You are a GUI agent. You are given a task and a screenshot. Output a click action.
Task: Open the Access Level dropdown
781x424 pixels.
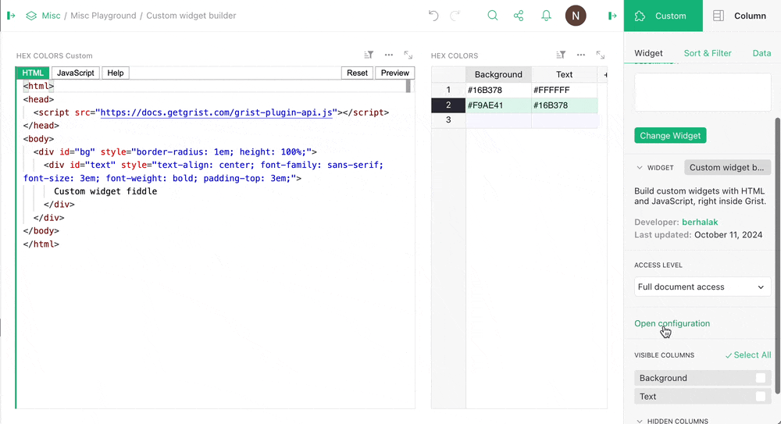tap(702, 287)
